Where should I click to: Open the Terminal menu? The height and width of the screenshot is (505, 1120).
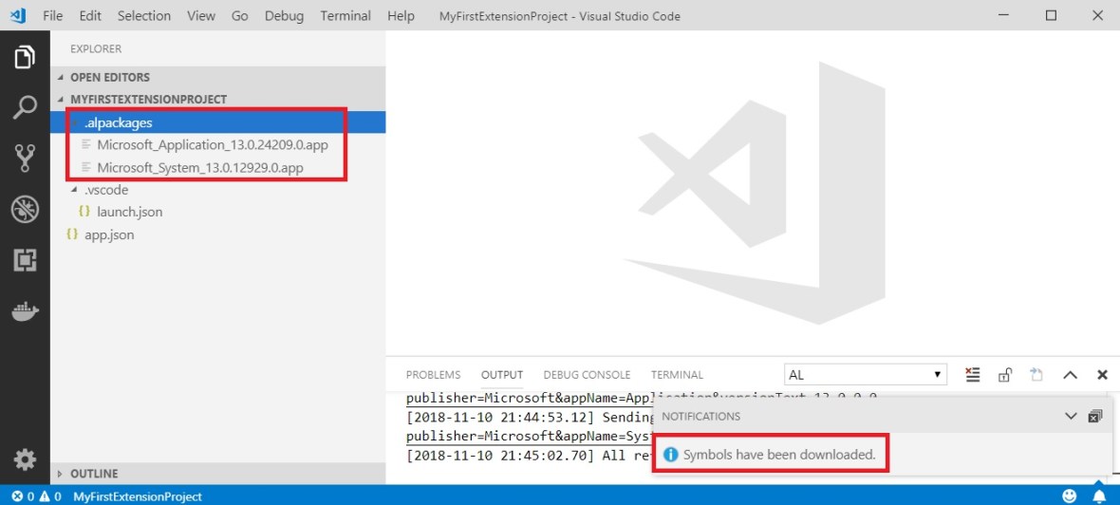[345, 16]
